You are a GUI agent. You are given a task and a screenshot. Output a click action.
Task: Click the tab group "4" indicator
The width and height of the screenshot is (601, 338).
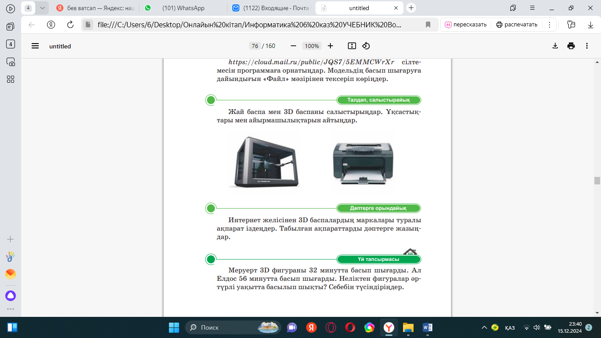tap(28, 8)
